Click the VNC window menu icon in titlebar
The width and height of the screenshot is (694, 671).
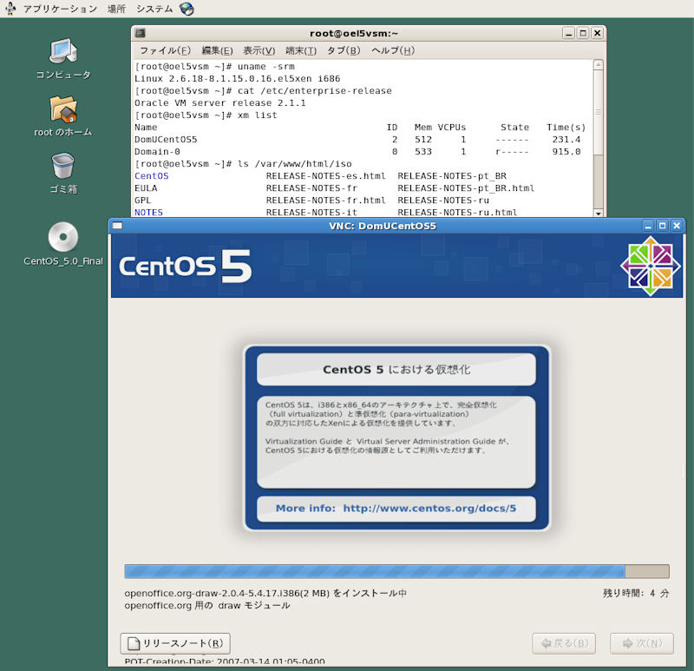tap(117, 226)
